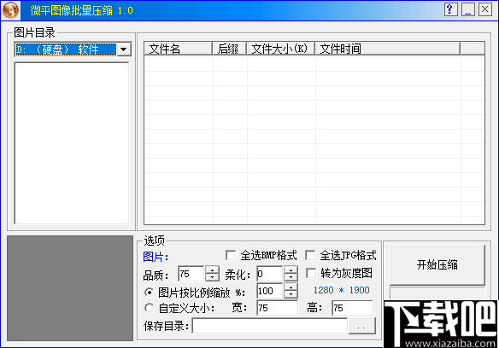
Task: Sort by 后缀 column header
Action: pos(229,49)
